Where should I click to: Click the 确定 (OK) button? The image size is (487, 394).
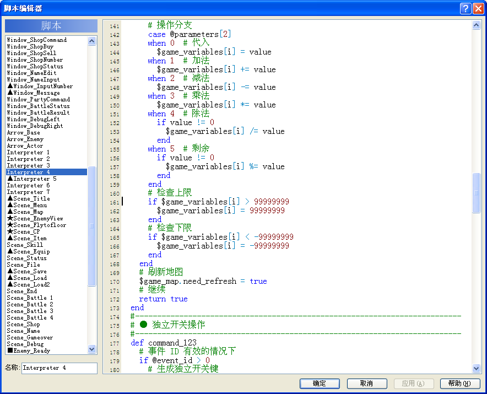pyautogui.click(x=320, y=384)
